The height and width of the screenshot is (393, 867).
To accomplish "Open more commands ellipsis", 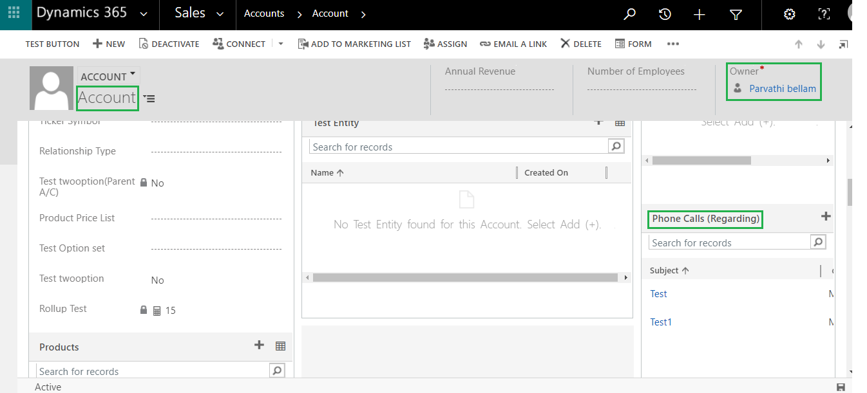I will [673, 44].
